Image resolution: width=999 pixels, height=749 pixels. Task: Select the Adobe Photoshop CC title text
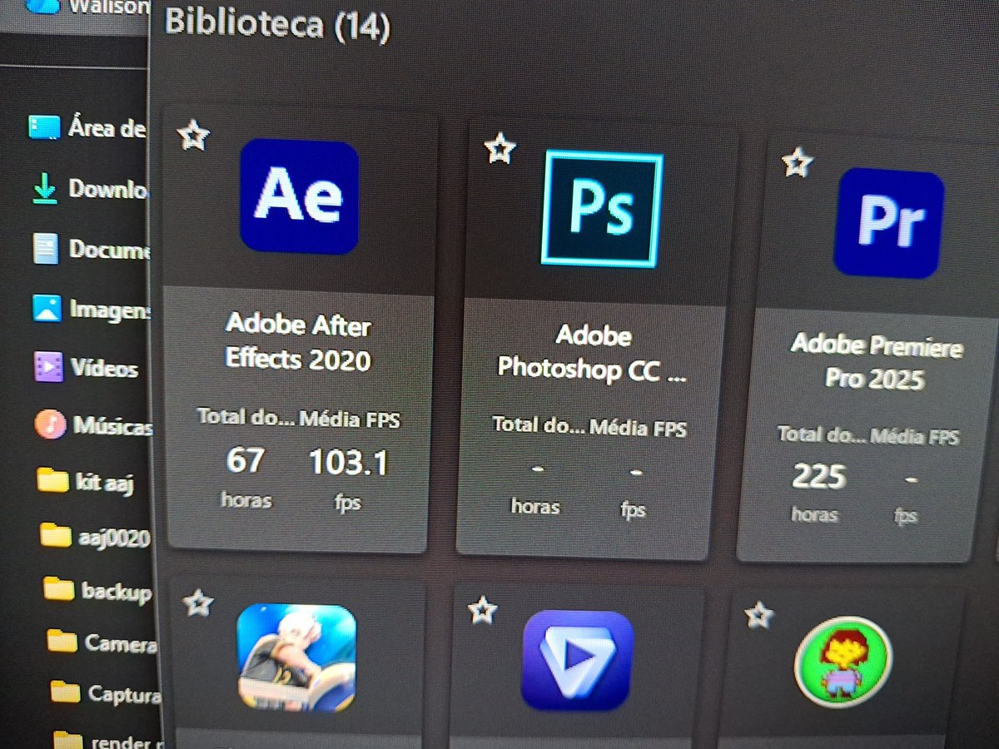pyautogui.click(x=592, y=353)
